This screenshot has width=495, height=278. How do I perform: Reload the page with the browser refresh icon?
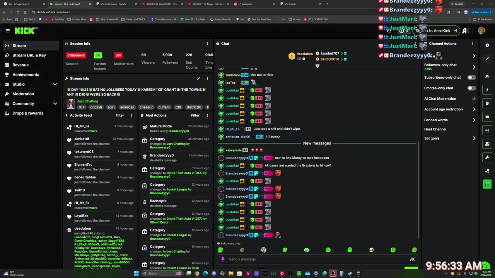point(18,12)
